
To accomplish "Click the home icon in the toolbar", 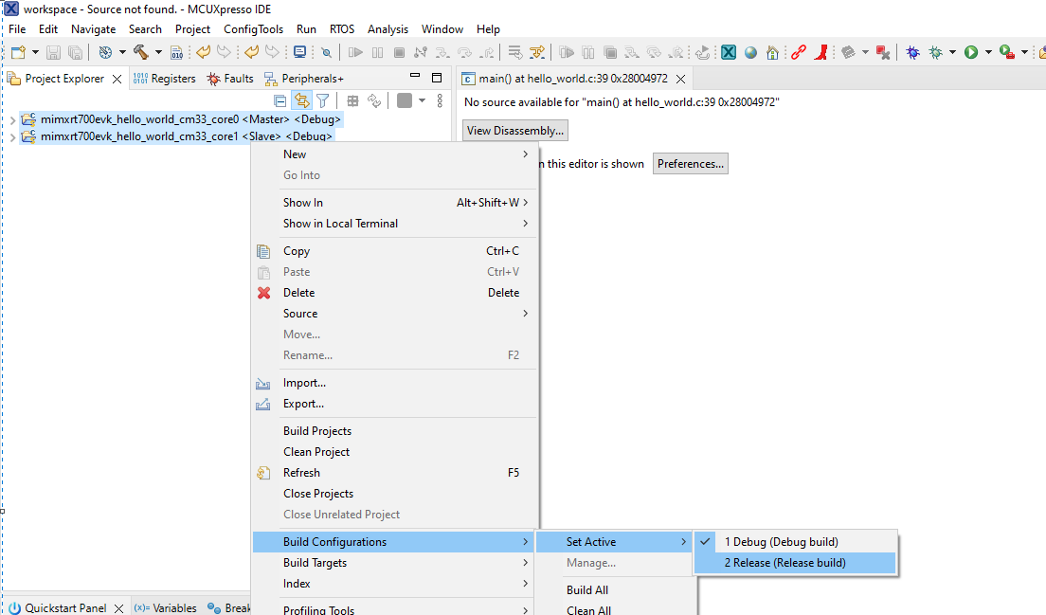I will click(773, 52).
